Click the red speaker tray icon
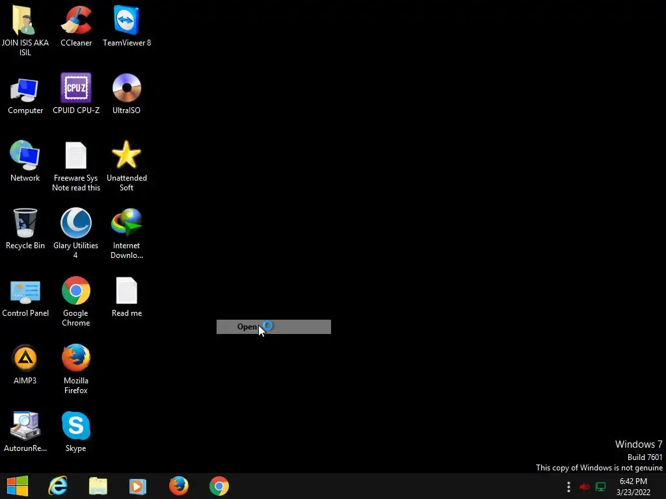The height and width of the screenshot is (499, 666). tap(585, 487)
